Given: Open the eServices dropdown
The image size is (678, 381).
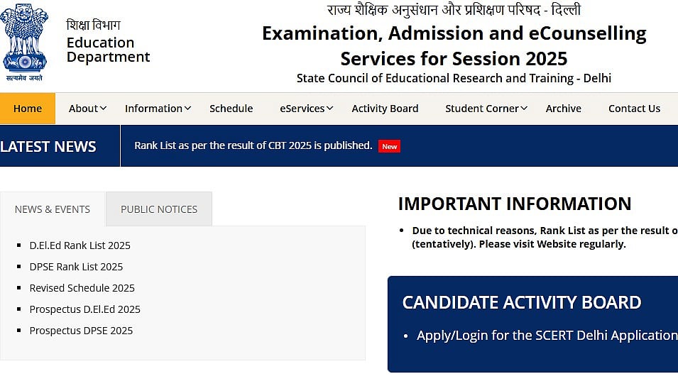Looking at the screenshot, I should [306, 109].
